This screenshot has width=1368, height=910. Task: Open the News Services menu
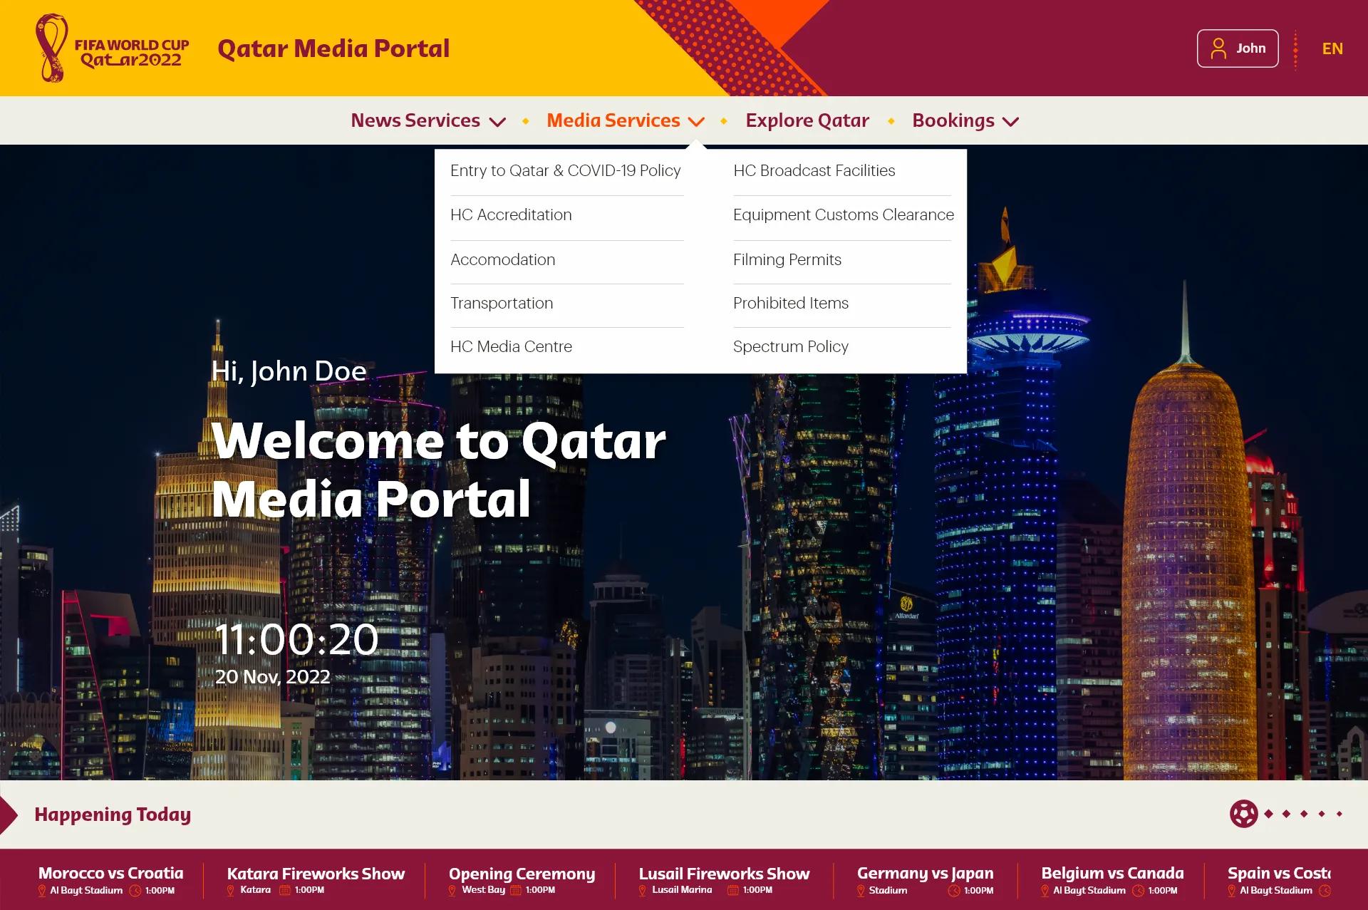click(x=415, y=120)
